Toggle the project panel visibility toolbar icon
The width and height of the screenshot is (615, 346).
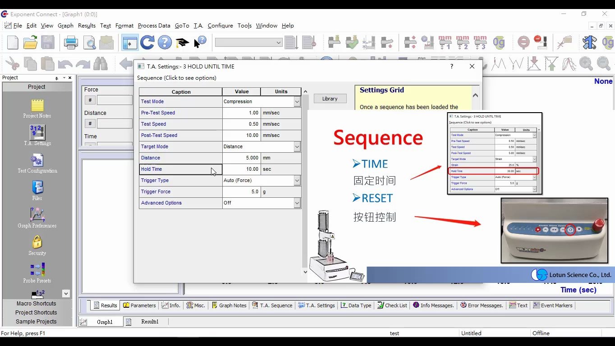point(129,42)
